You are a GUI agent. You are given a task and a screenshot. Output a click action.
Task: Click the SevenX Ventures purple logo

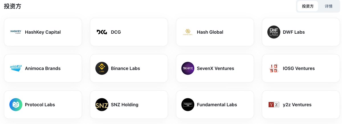(188, 68)
